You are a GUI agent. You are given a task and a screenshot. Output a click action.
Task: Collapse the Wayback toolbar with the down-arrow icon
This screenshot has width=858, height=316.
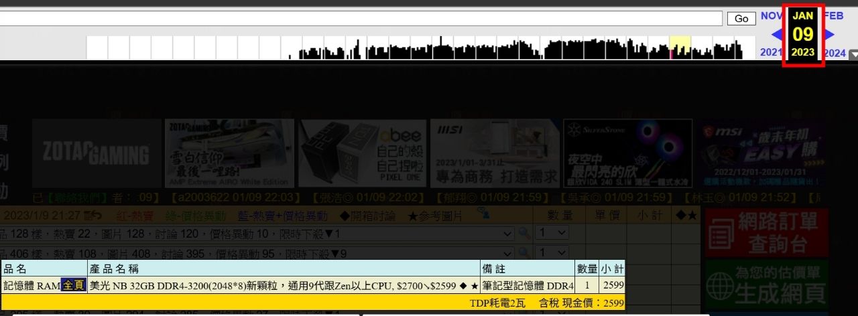(x=853, y=54)
